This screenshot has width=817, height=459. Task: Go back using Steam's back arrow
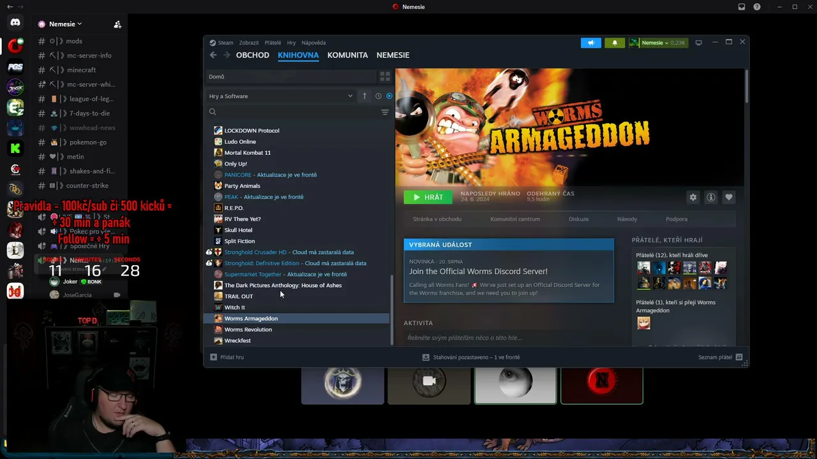point(213,55)
